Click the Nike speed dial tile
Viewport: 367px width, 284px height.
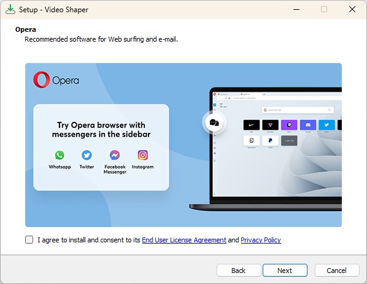(252, 125)
